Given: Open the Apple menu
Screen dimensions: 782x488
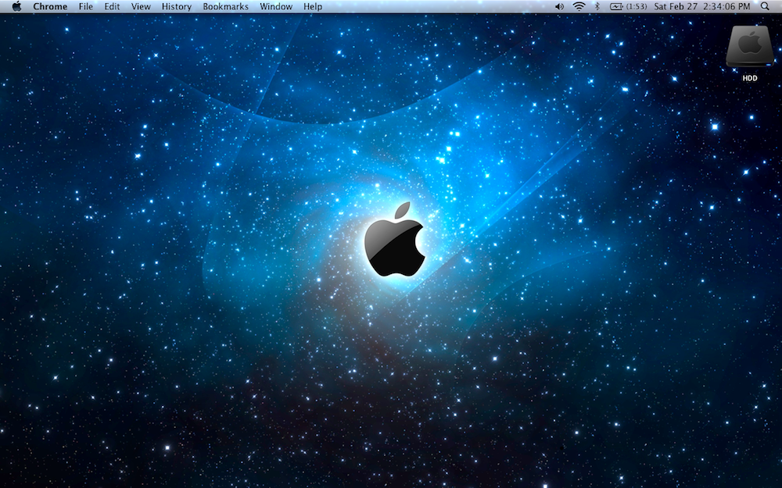Looking at the screenshot, I should coord(16,6).
